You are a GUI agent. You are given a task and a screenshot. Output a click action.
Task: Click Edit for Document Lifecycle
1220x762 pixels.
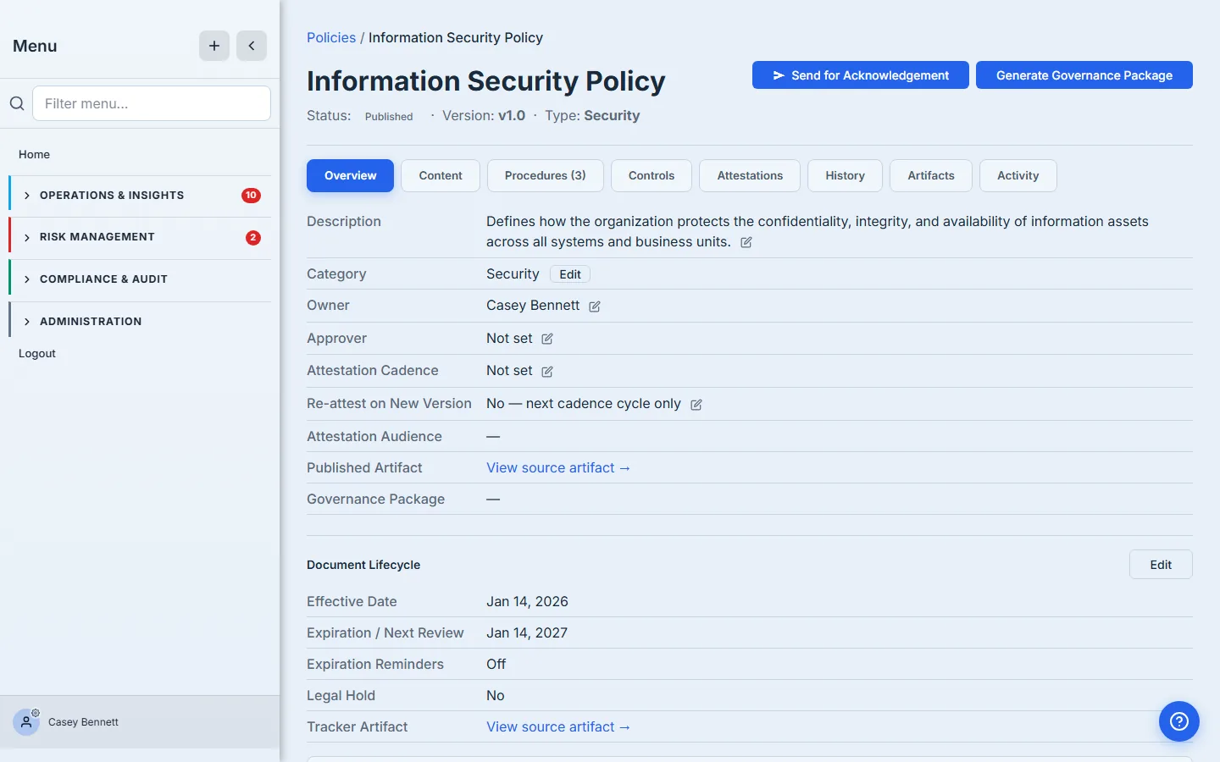click(x=1161, y=565)
